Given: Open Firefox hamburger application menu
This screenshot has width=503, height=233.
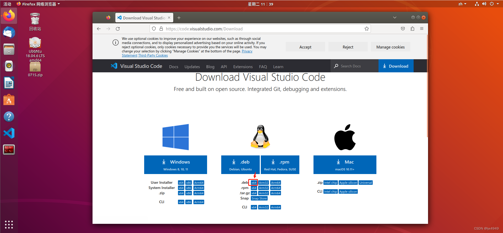Looking at the screenshot, I should click(422, 29).
